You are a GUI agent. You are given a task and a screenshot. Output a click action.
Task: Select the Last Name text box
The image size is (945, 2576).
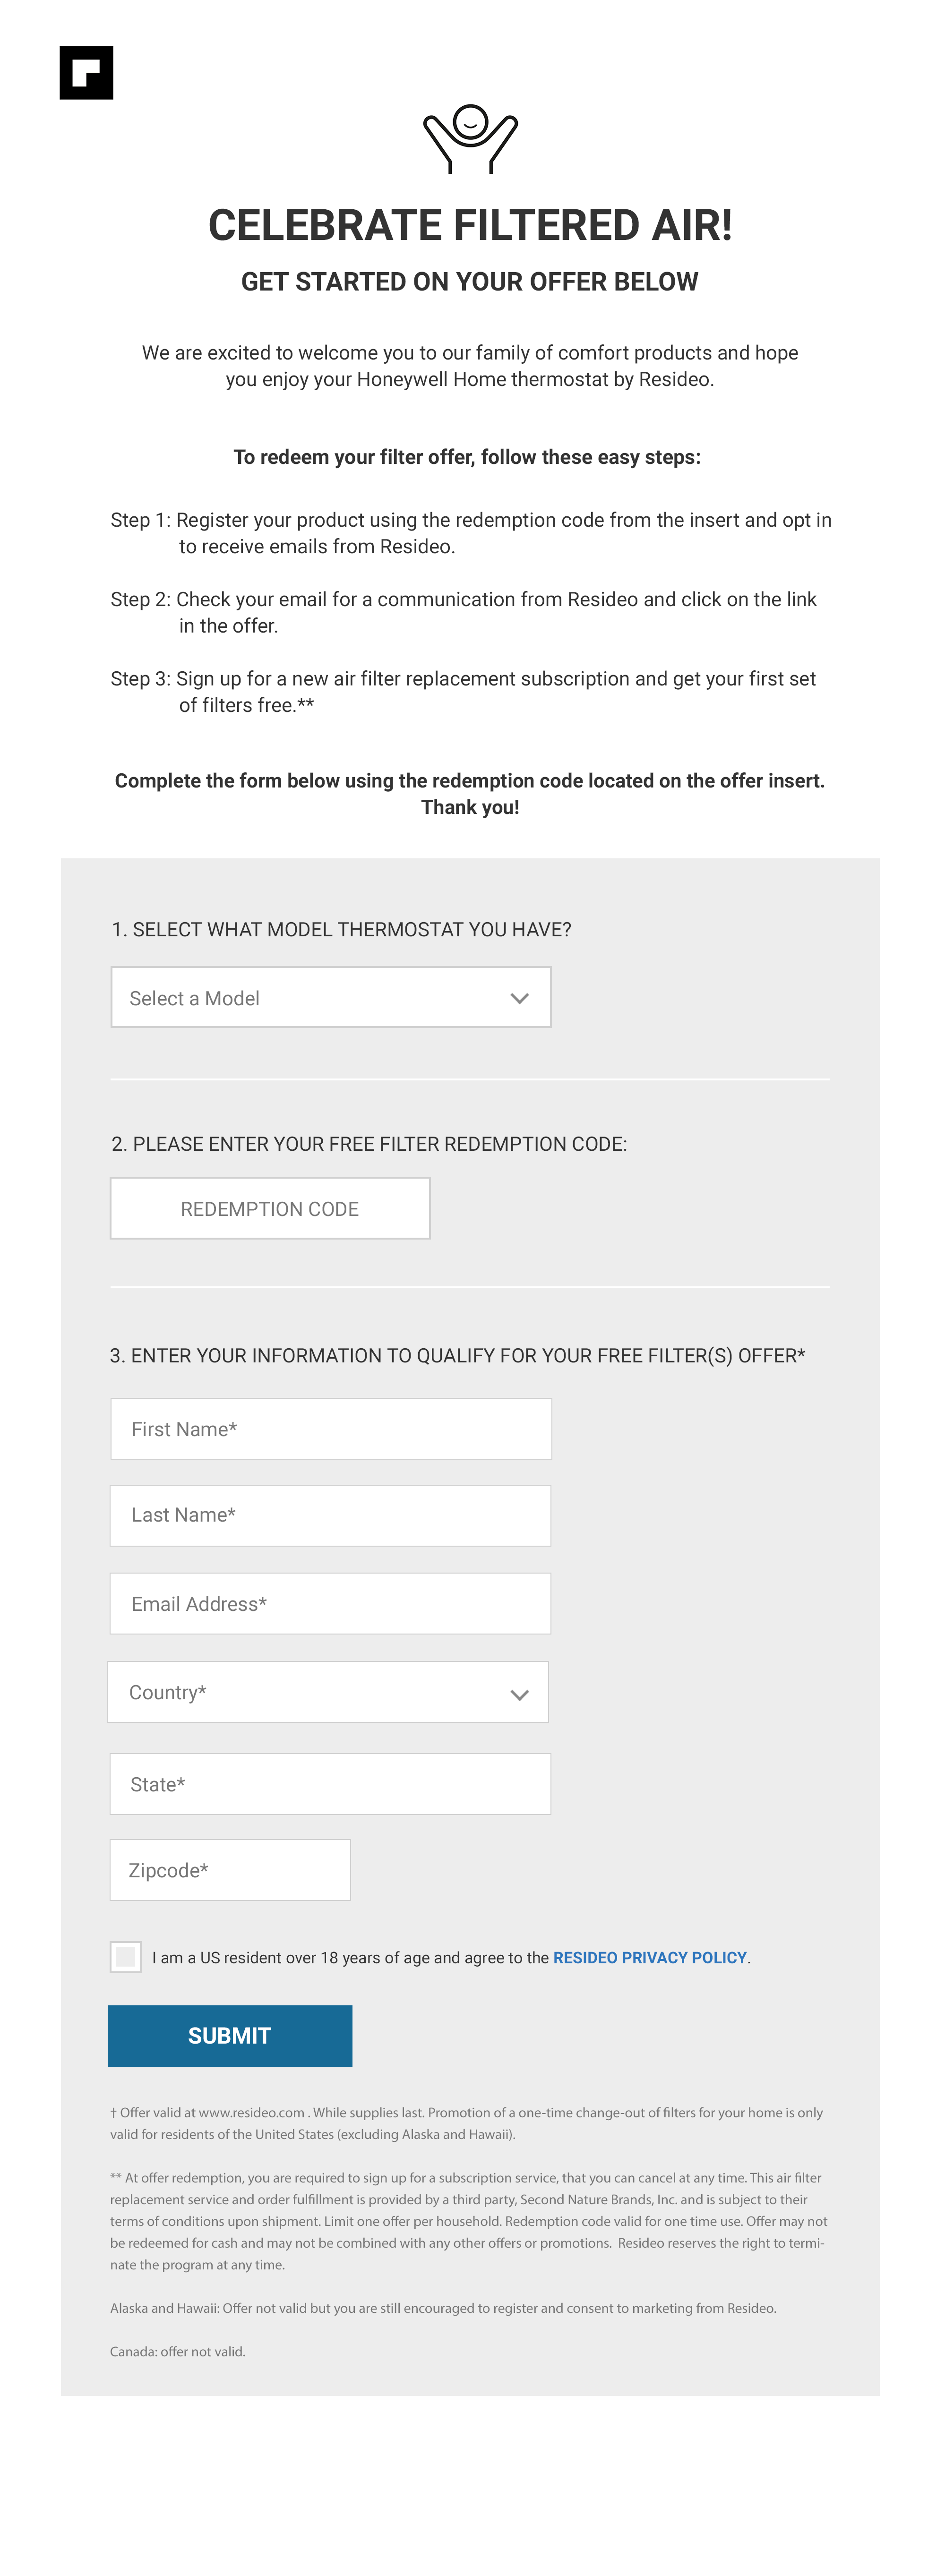[330, 1515]
